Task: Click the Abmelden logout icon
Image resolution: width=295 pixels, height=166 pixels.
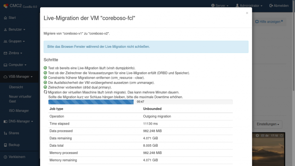Action: (x=271, y=6)
